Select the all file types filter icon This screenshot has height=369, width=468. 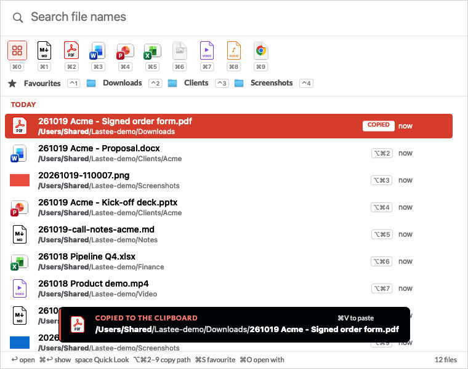(17, 50)
